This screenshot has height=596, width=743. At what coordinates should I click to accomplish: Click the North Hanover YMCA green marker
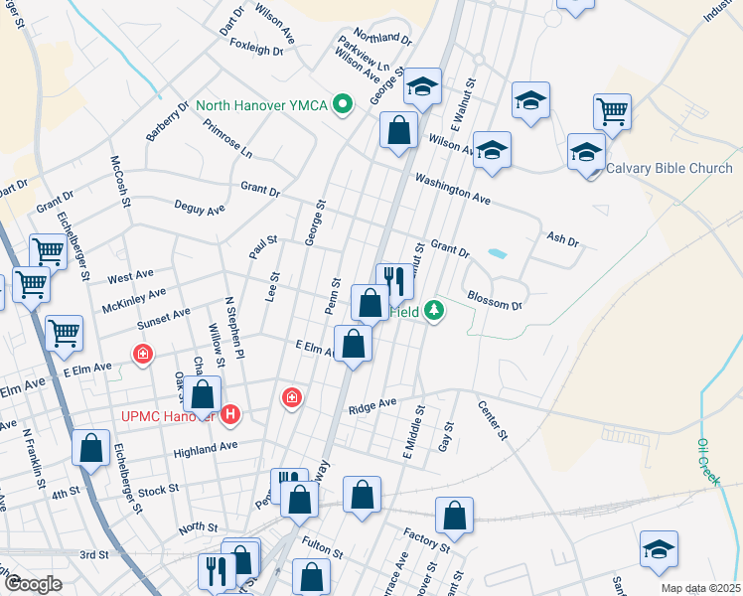pos(345,105)
